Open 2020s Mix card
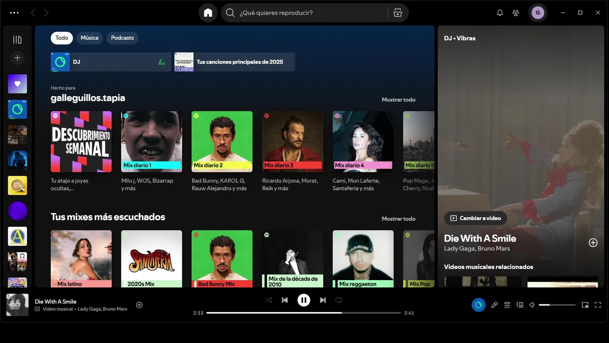The height and width of the screenshot is (343, 609). coord(152,259)
